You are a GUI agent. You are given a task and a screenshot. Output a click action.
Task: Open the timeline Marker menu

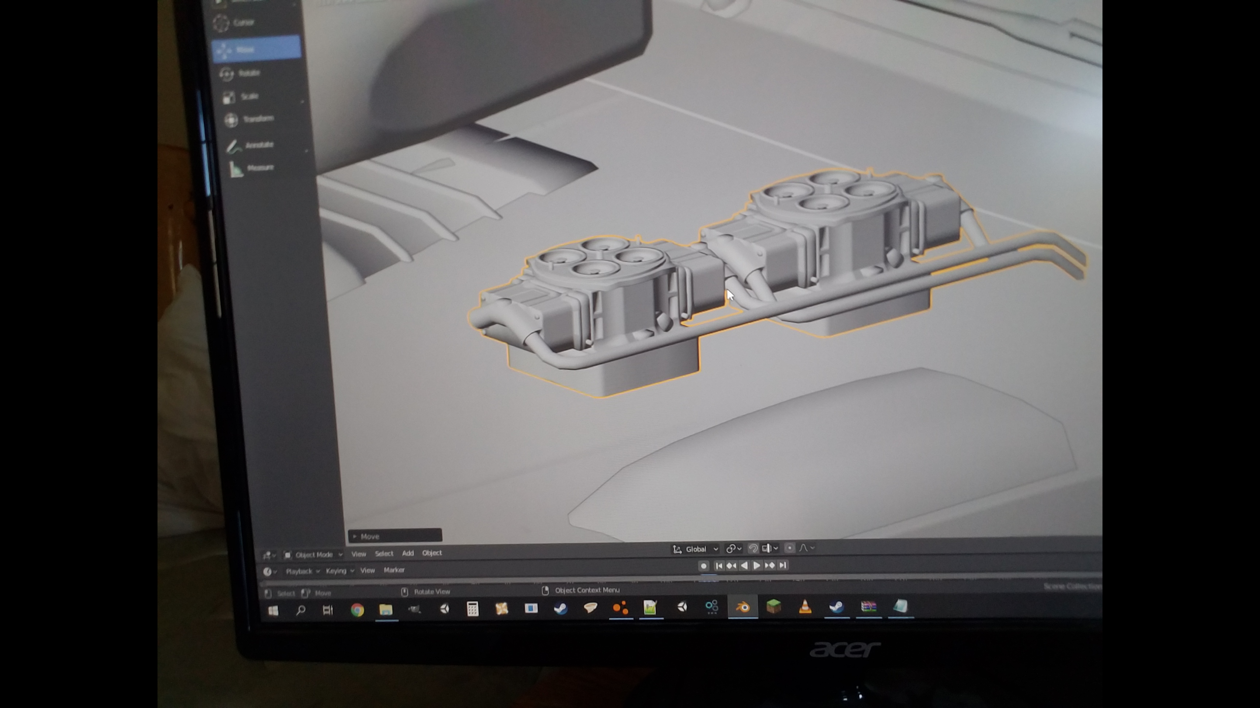394,570
